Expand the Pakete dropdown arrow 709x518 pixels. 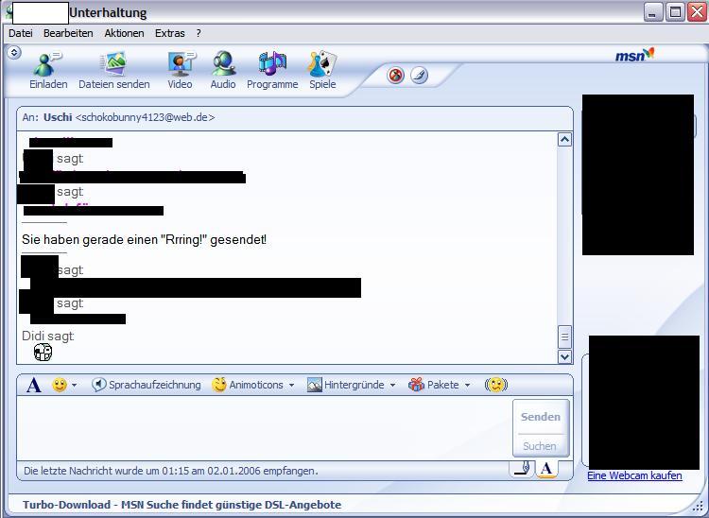(x=468, y=386)
